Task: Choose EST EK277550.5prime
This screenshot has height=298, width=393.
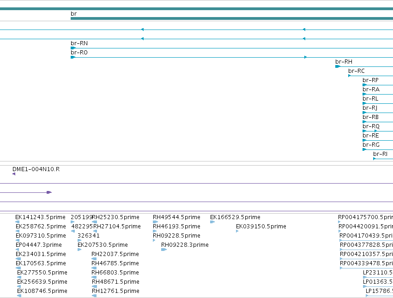Action: tap(42, 273)
